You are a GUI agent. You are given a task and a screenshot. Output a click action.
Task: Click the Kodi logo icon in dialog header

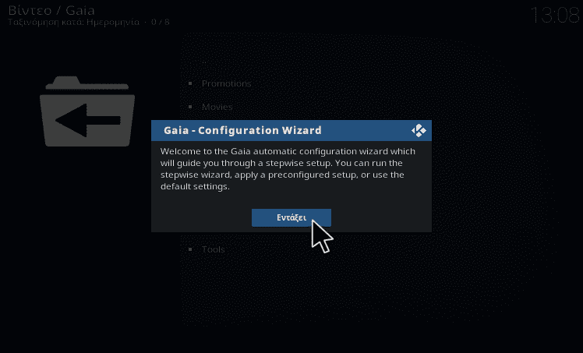coord(419,130)
